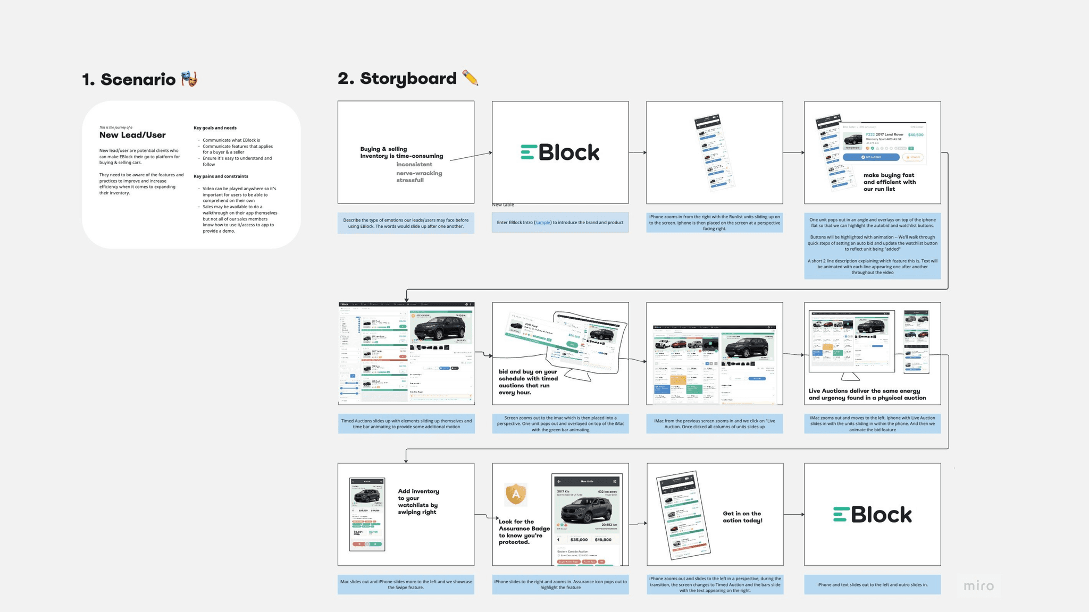Screen dimensions: 1089x612
Task: Open the Sample link in EBlock Intro note
Action: tap(542, 223)
